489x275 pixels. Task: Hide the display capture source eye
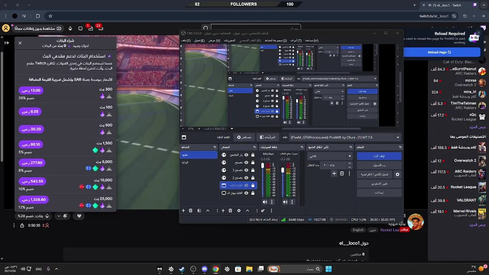coord(246,193)
